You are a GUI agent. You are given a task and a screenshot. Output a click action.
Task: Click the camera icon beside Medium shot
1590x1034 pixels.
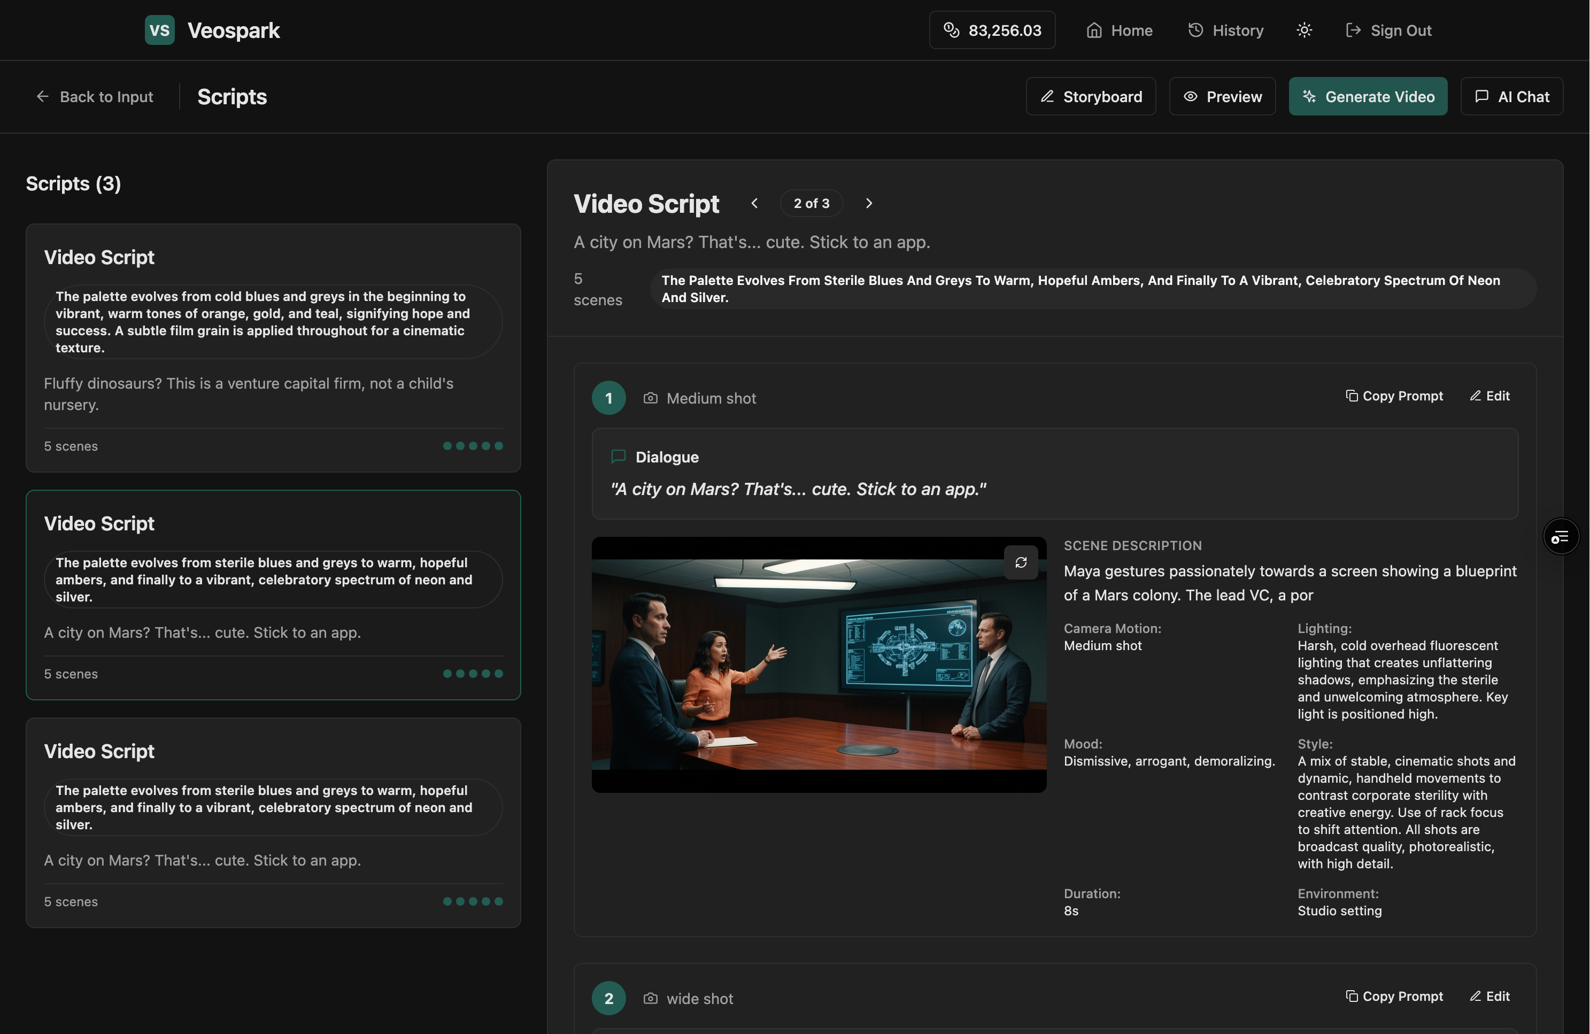click(650, 398)
